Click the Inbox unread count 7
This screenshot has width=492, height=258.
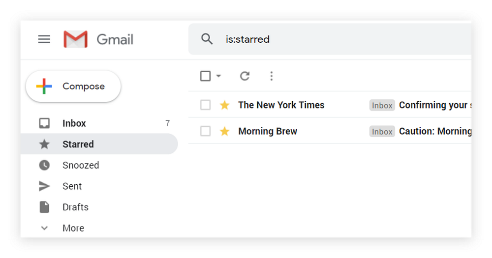pyautogui.click(x=168, y=123)
